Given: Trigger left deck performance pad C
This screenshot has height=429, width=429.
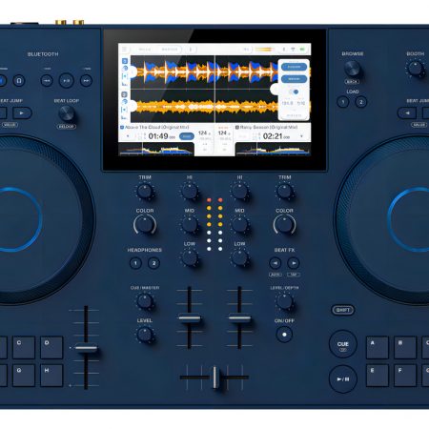Looking at the screenshot, I should (24, 347).
